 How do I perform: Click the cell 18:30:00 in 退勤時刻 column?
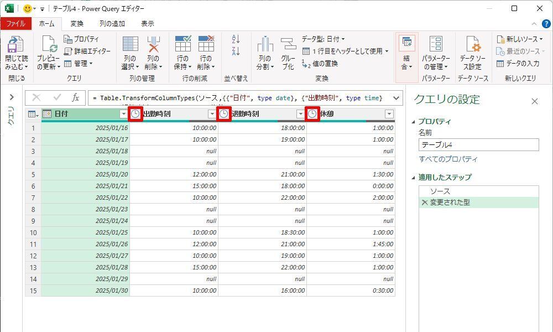[x=262, y=233]
